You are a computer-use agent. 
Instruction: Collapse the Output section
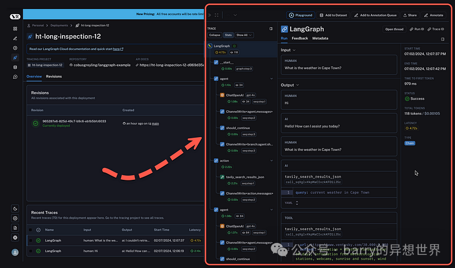point(290,85)
